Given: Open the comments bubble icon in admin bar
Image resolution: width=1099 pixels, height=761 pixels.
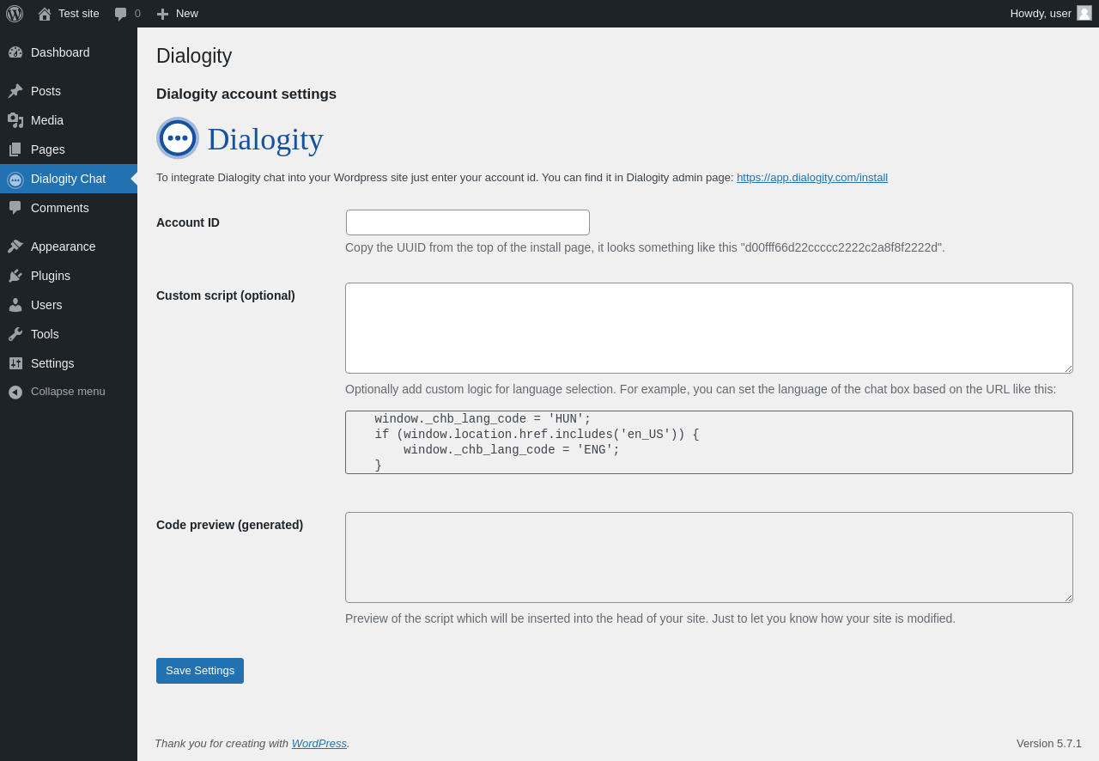Looking at the screenshot, I should [120, 14].
